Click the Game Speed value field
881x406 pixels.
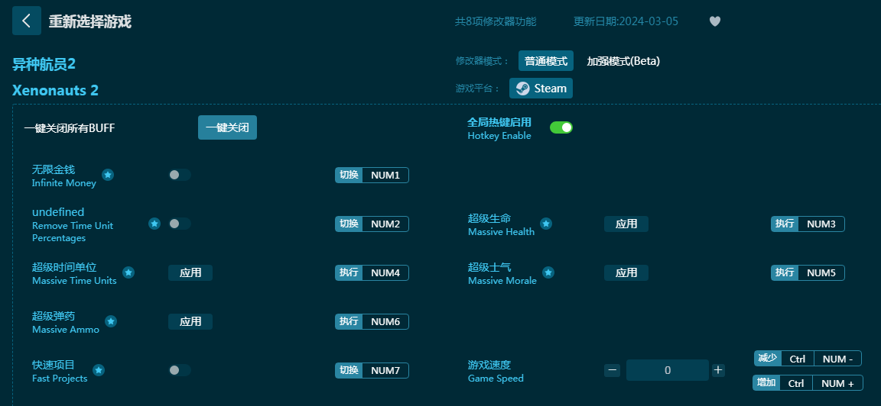(667, 370)
